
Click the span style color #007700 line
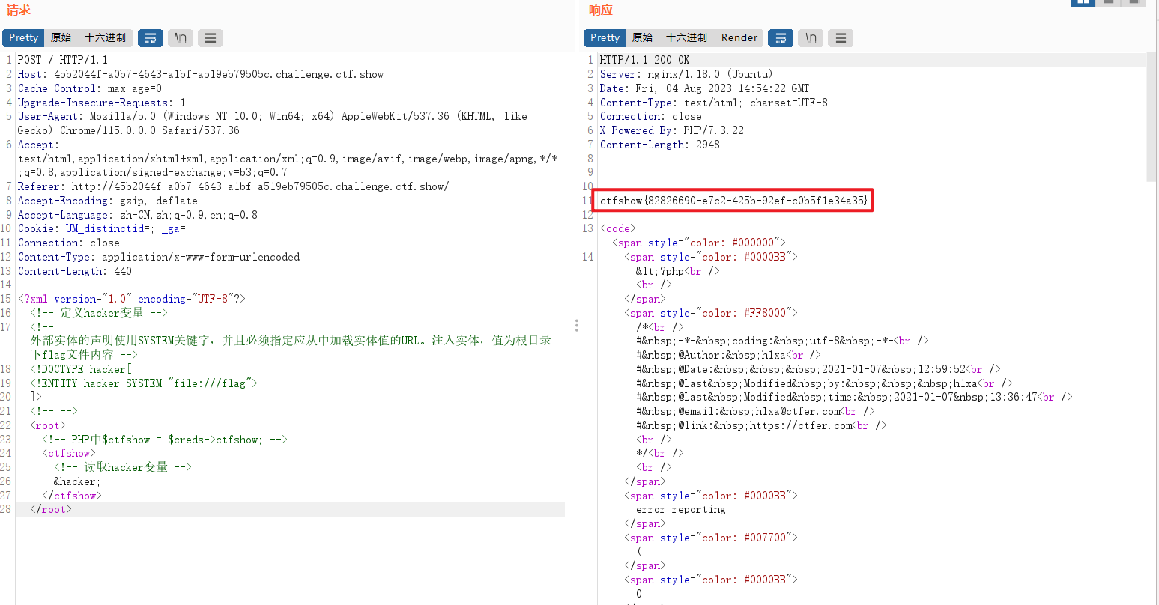711,538
